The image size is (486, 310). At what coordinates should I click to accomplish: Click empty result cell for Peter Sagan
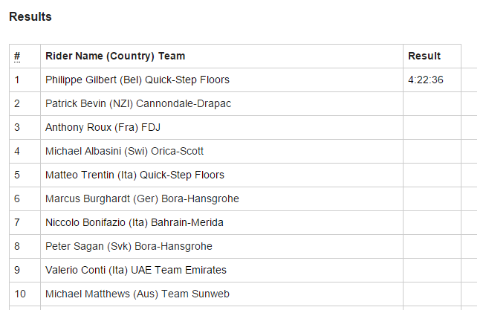coord(432,246)
